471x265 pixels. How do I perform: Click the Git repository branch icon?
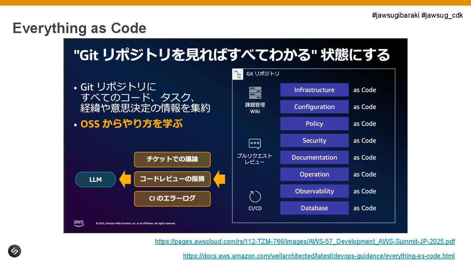(x=238, y=74)
